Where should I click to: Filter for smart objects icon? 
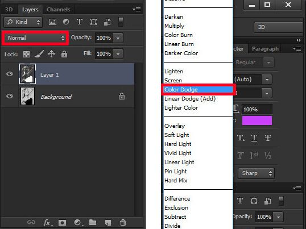(107, 22)
